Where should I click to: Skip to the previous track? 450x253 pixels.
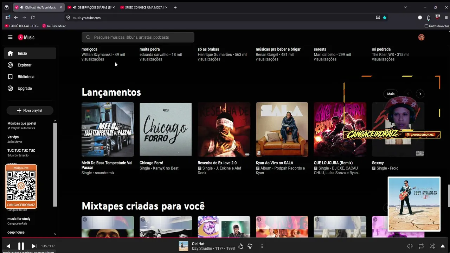[x=8, y=246]
